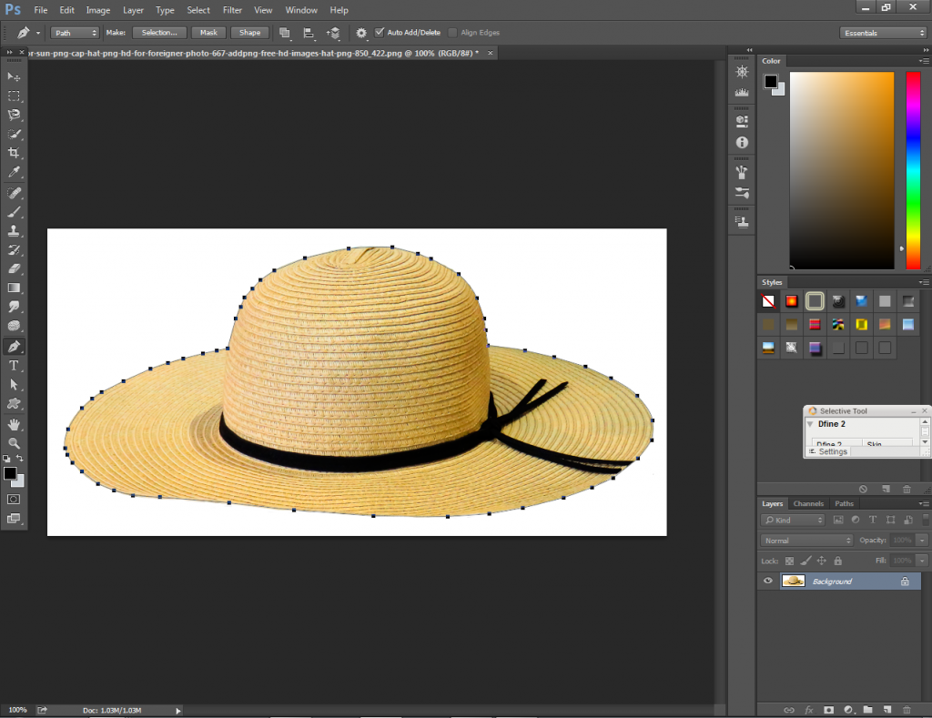Click the trash icon in the Layers panel footer

(x=907, y=710)
